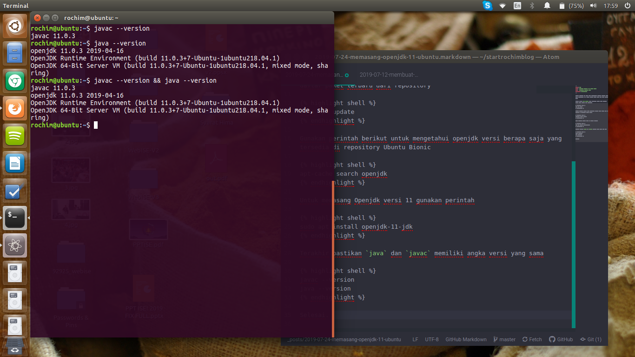Screen dimensions: 635x357
Task: Close the Terminal window
Action: (36, 18)
